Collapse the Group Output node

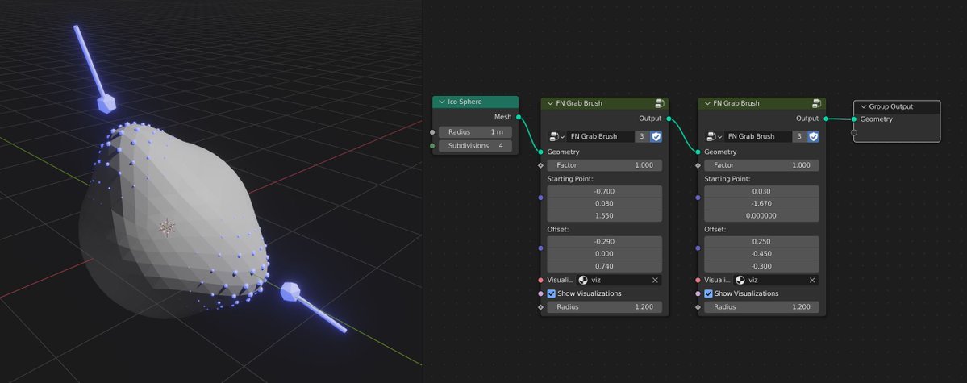(x=863, y=106)
